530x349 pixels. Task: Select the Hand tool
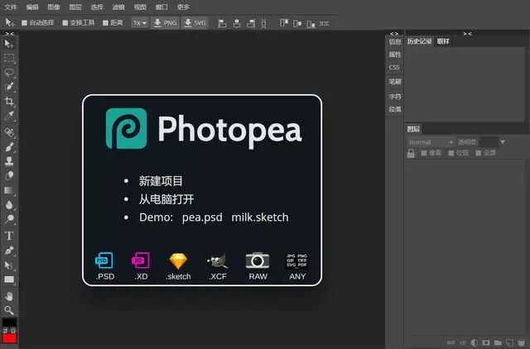coord(9,296)
